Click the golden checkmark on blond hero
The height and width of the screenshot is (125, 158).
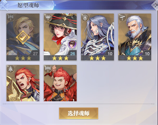click(x=23, y=37)
